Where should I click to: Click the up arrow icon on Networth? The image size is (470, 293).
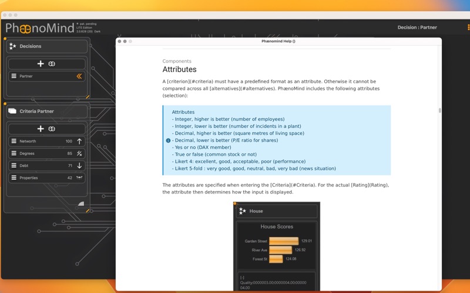pyautogui.click(x=79, y=141)
